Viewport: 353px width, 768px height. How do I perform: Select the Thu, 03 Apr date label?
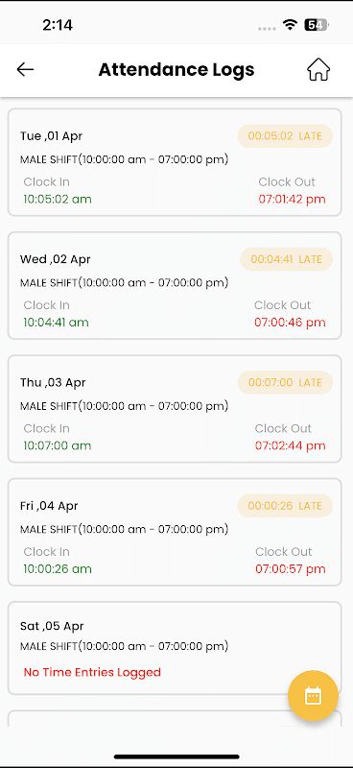(x=53, y=382)
